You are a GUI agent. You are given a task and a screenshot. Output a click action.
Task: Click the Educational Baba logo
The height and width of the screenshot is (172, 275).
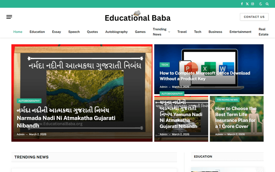coord(137,16)
